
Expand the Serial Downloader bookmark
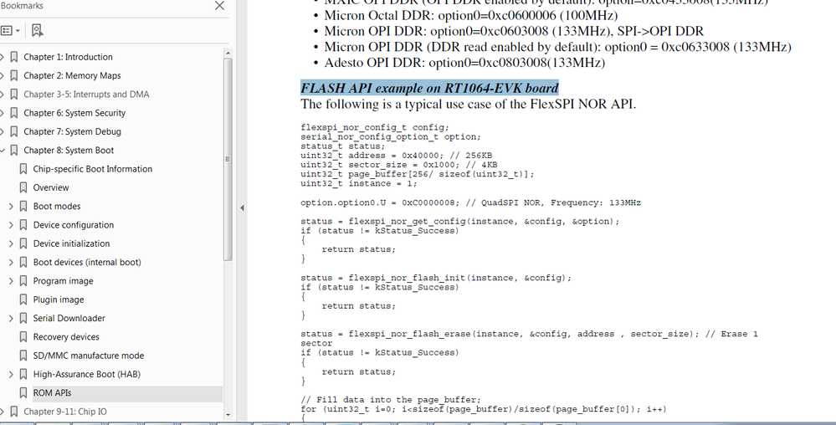tap(11, 319)
